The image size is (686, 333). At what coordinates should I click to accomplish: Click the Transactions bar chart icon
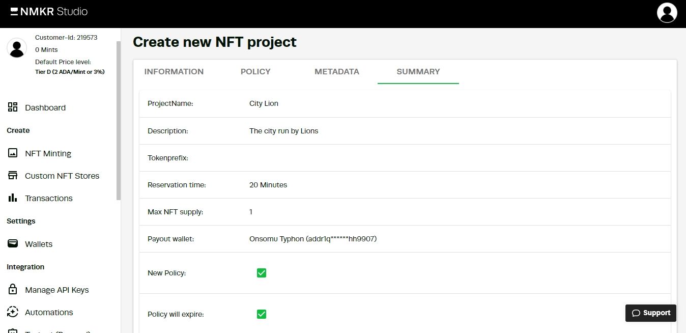13,198
